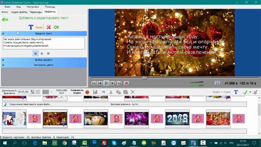Collapse the "Введите текст" section
Screen dimensions: 261x147
point(44,33)
